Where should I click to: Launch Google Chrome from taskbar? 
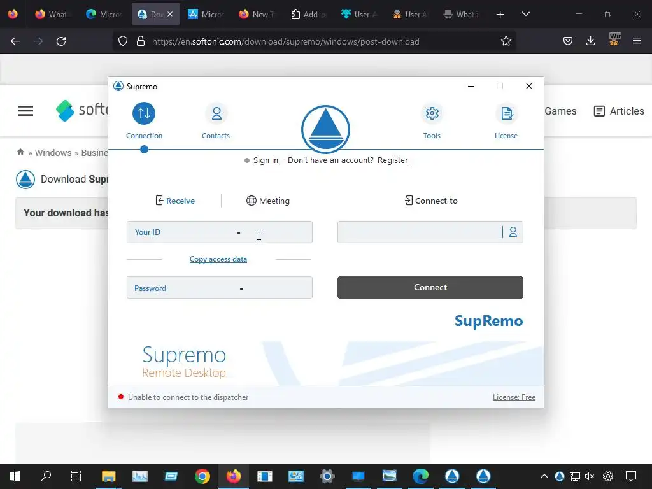pos(202,476)
